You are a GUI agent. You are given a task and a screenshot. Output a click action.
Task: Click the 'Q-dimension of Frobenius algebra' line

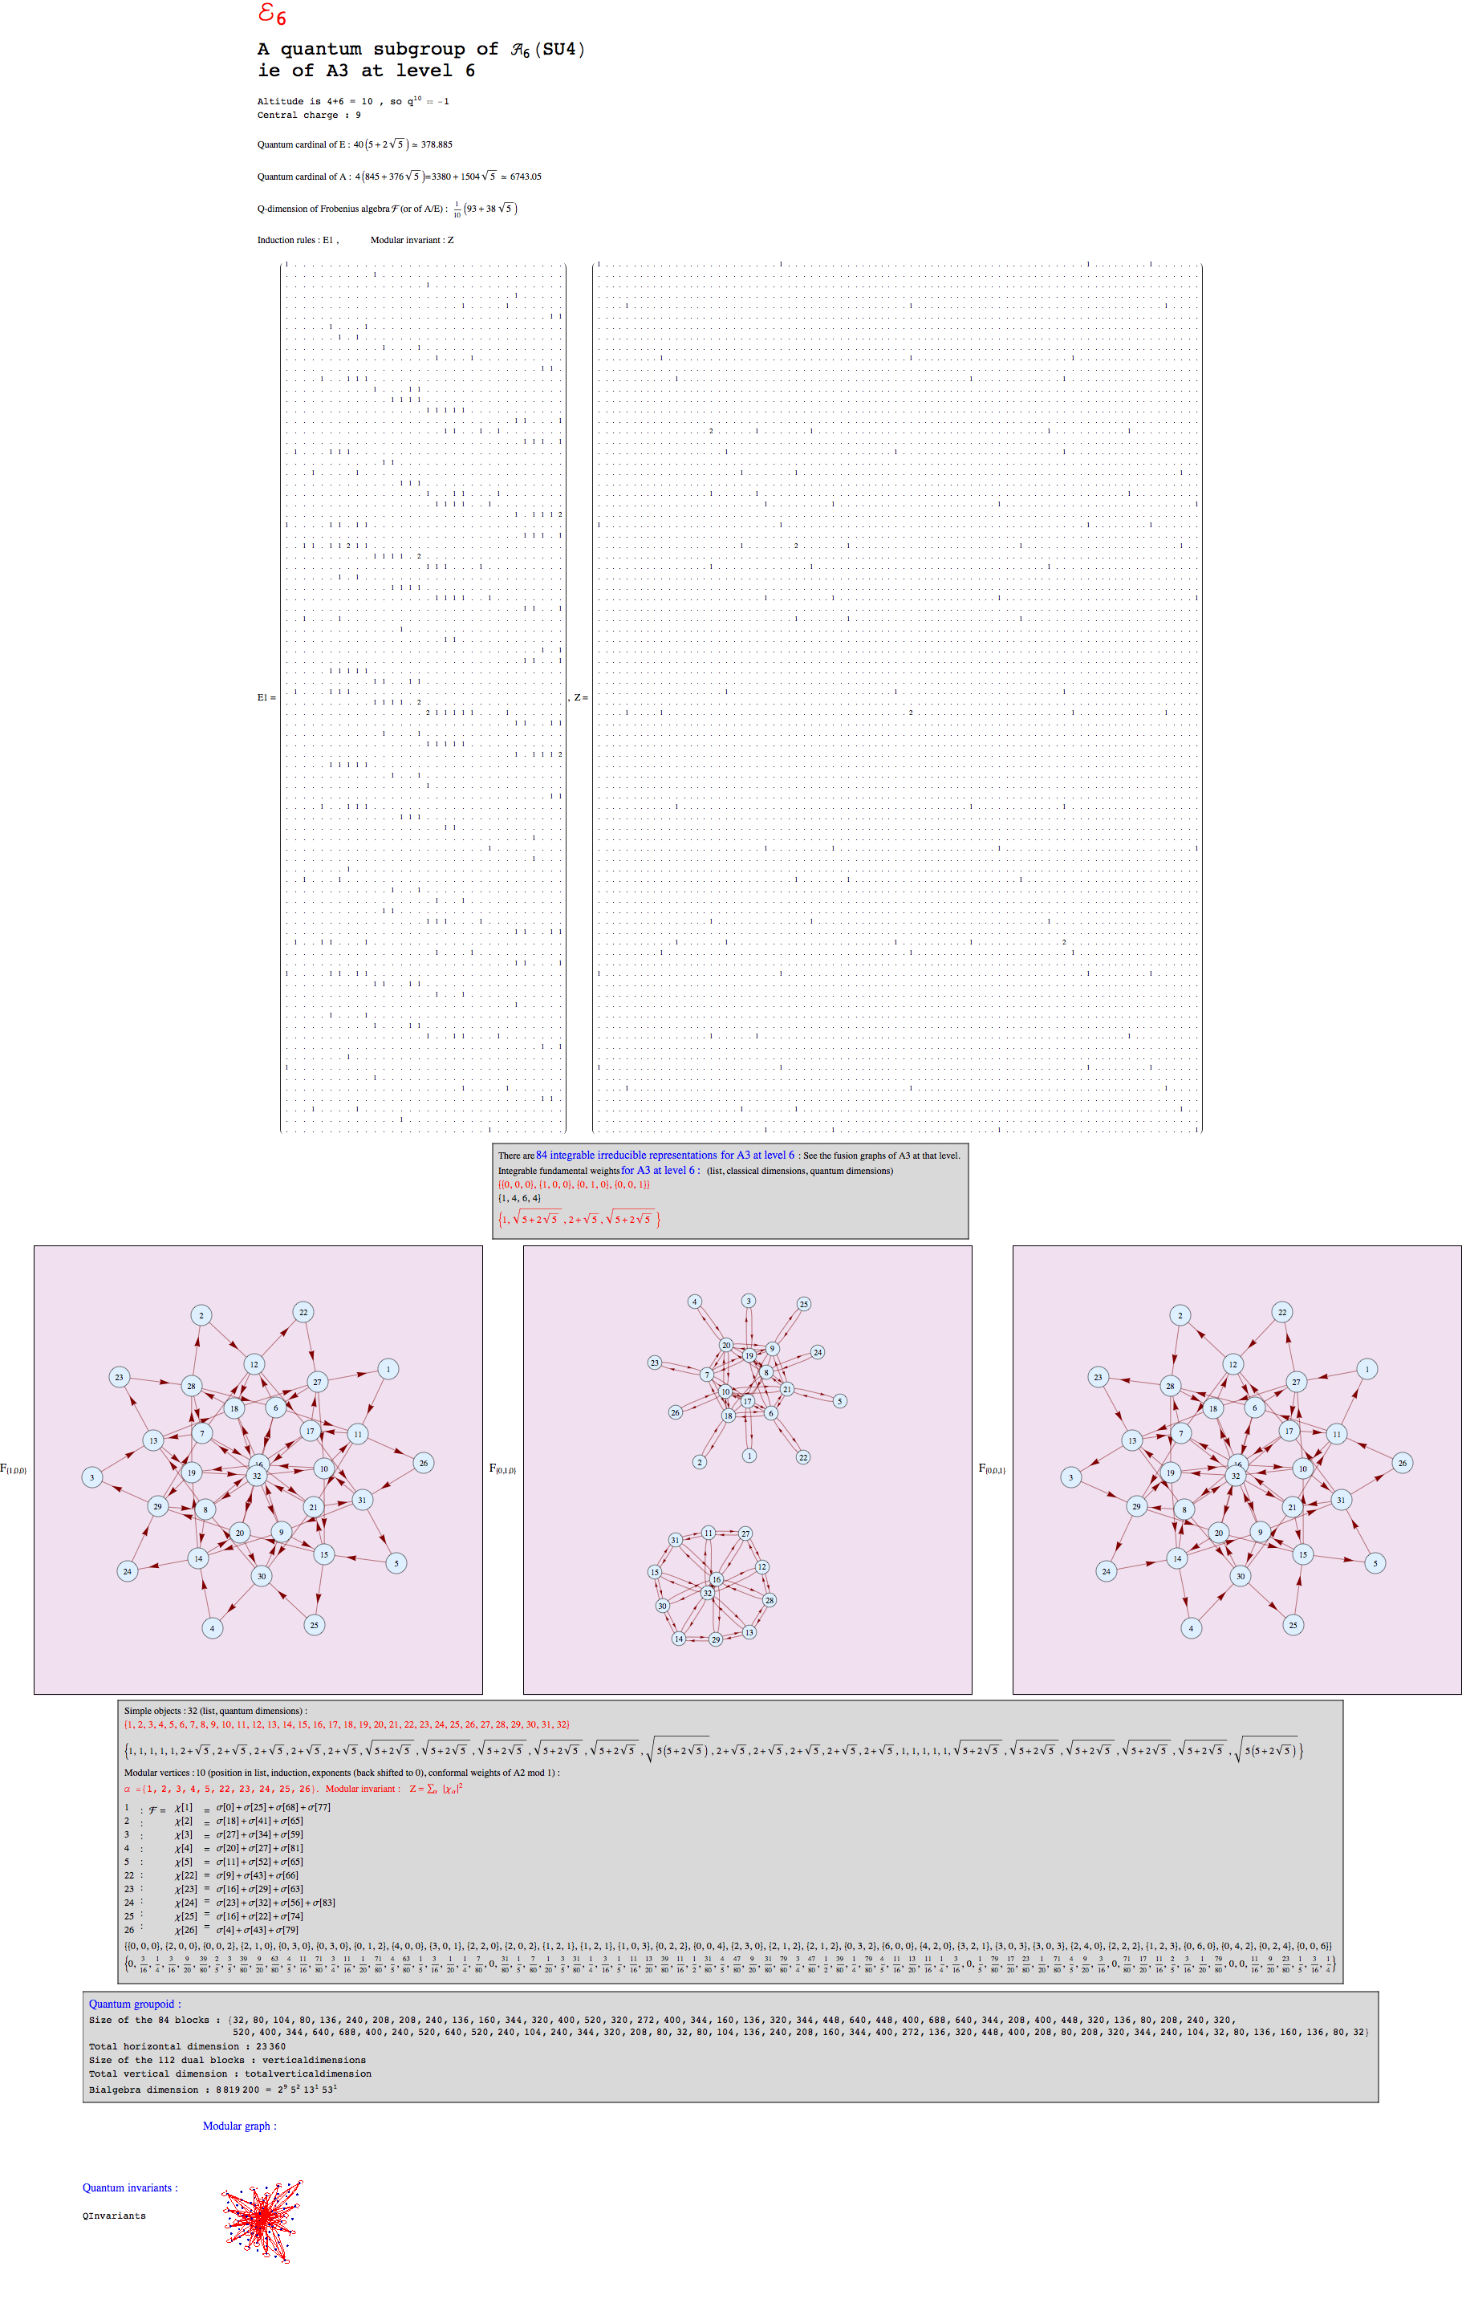[388, 208]
